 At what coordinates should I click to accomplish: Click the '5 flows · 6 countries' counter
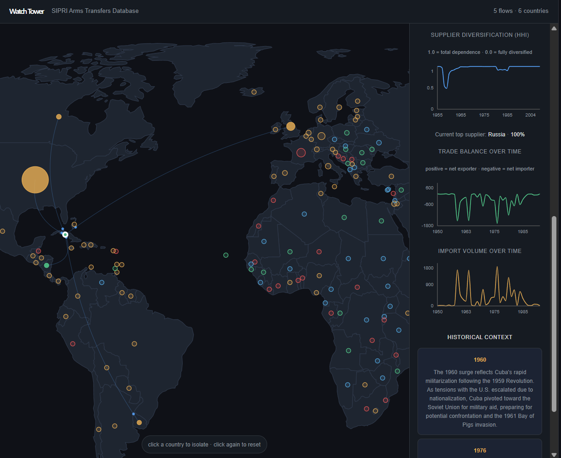(521, 11)
